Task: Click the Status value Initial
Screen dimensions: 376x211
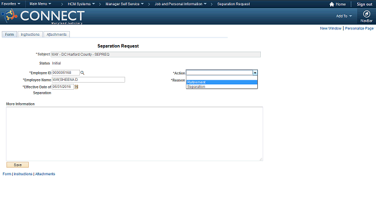Action: (56, 63)
